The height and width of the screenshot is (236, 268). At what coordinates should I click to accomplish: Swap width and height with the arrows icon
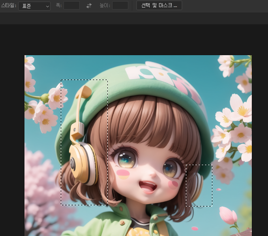[x=89, y=6]
